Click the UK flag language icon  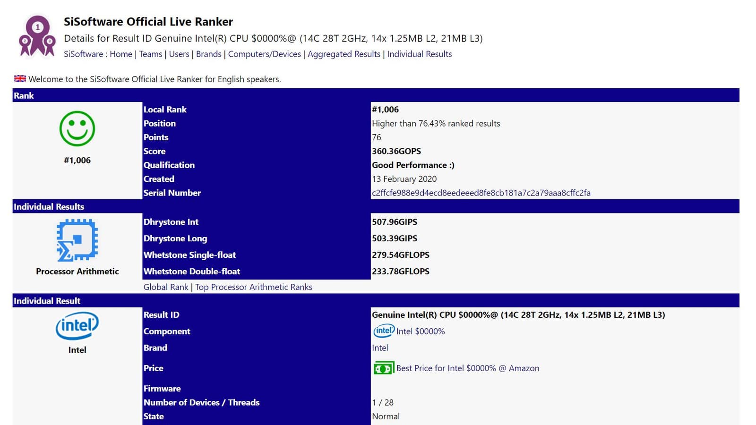(20, 79)
